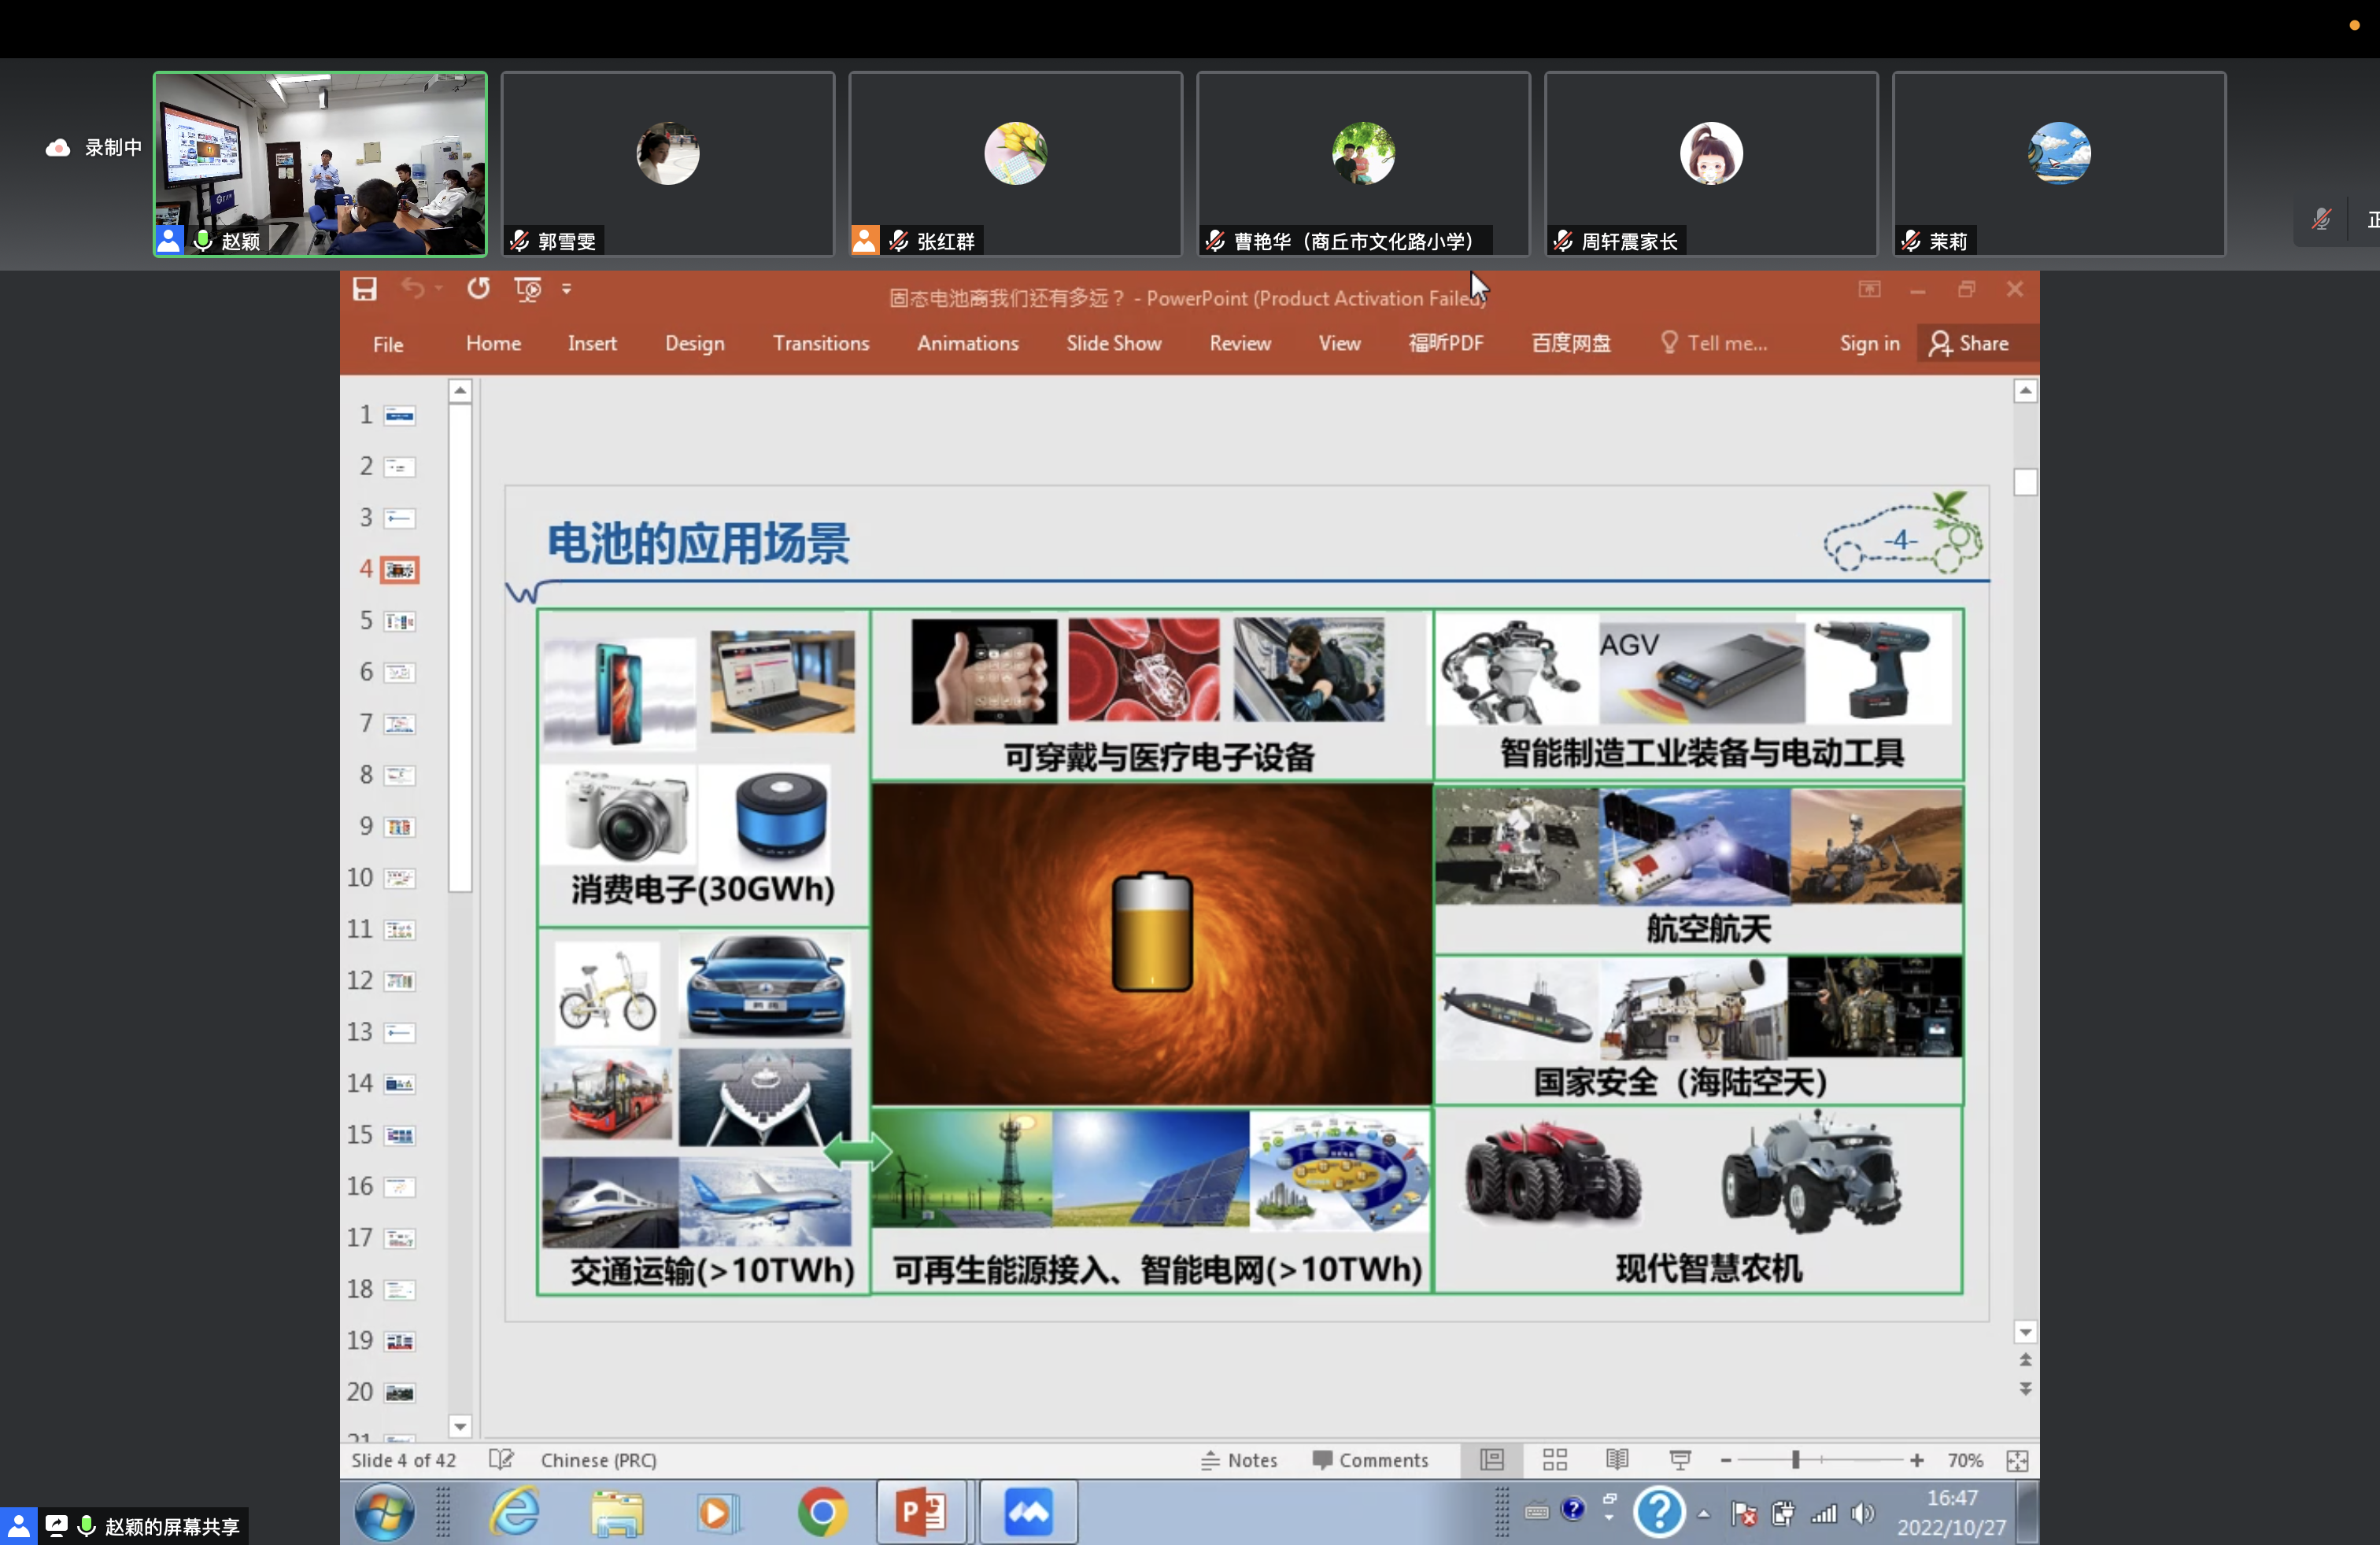Viewport: 2380px width, 1545px height.
Task: Select slide 14 thumbnail
Action: [399, 1083]
